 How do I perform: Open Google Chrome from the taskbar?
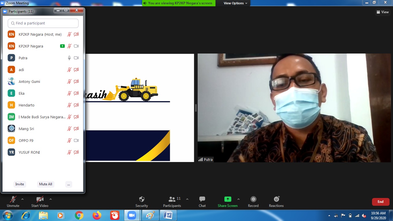click(x=79, y=215)
